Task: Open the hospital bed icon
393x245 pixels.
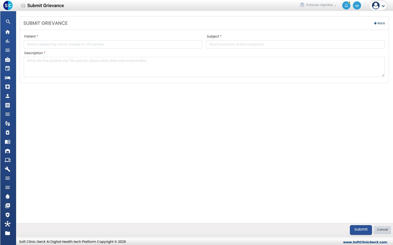Action: point(8,78)
